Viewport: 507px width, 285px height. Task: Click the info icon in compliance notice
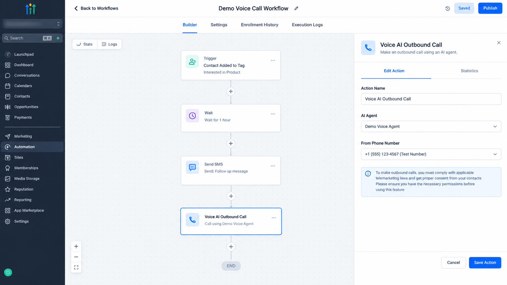tap(368, 174)
